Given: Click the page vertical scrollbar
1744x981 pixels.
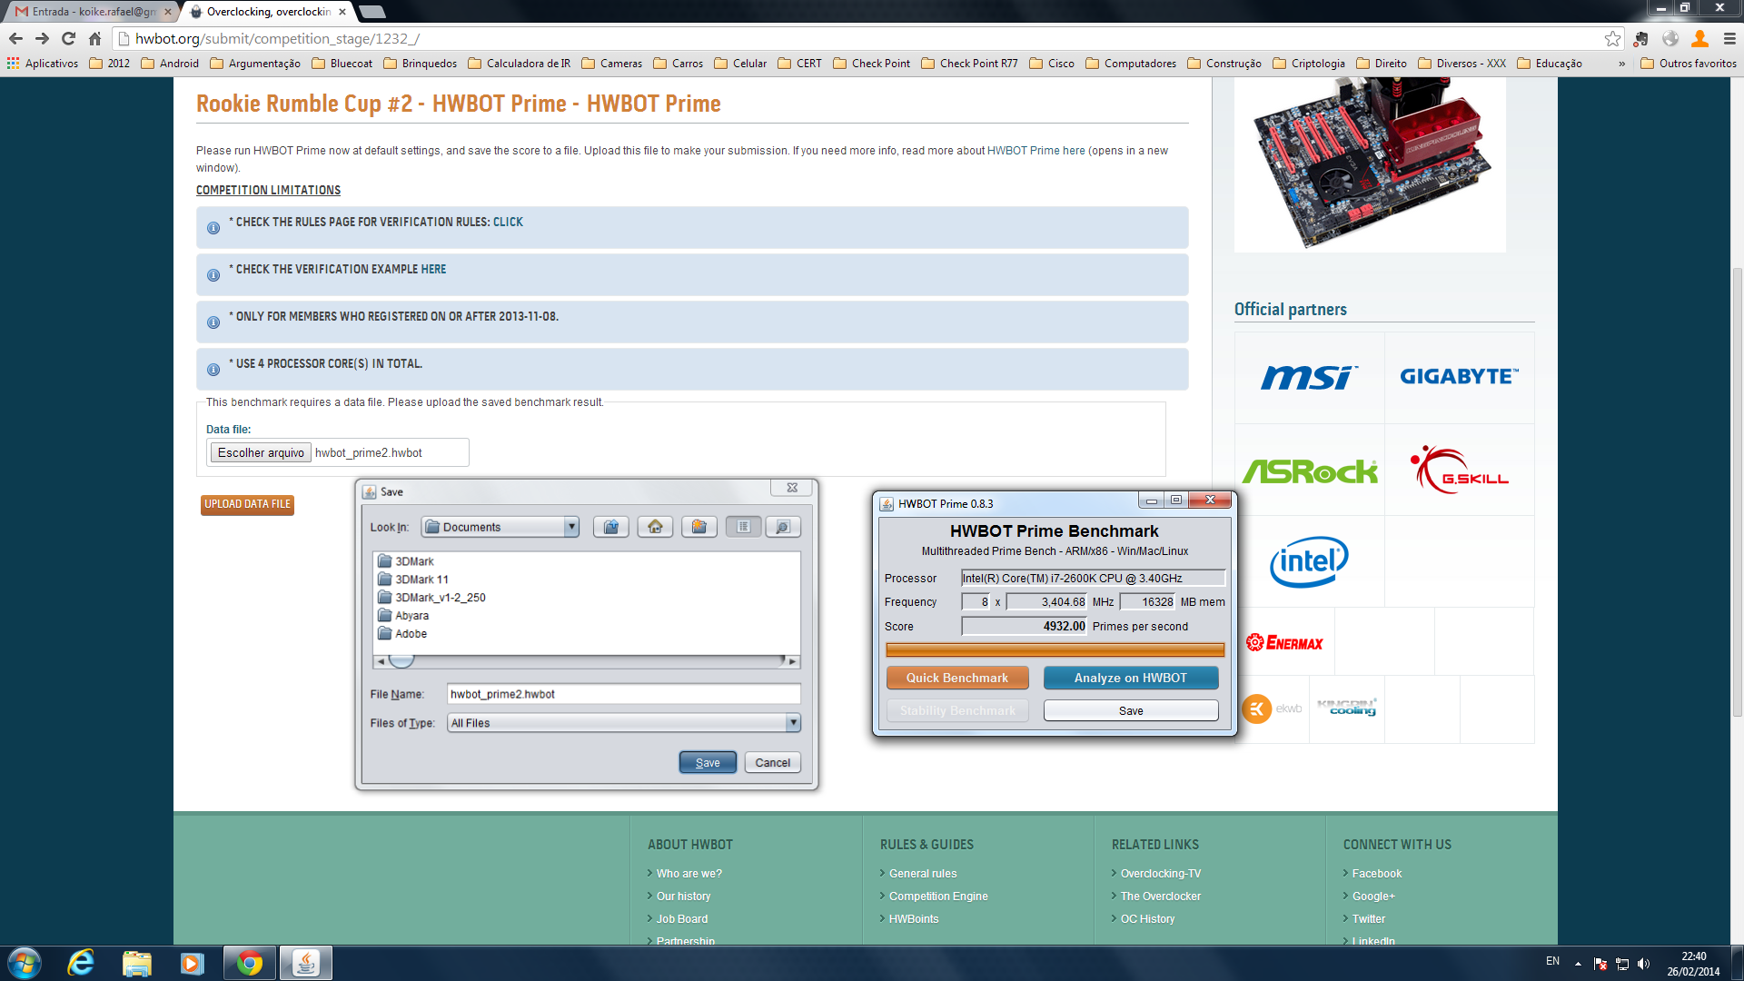Looking at the screenshot, I should click(x=1737, y=490).
